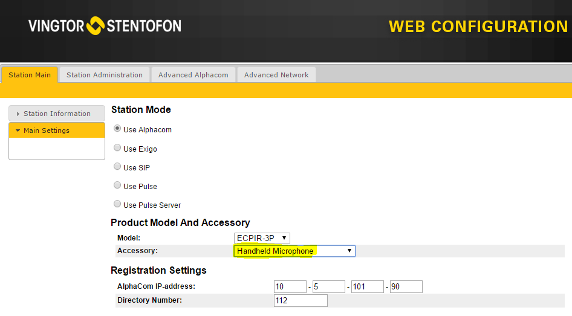572x316 pixels.
Task: Click third IP octet field with 101
Action: 368,286
